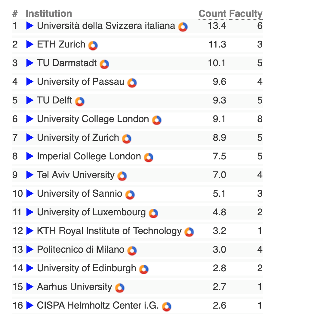314x314 pixels.
Task: Expand the University of Zurich row
Action: (x=30, y=138)
